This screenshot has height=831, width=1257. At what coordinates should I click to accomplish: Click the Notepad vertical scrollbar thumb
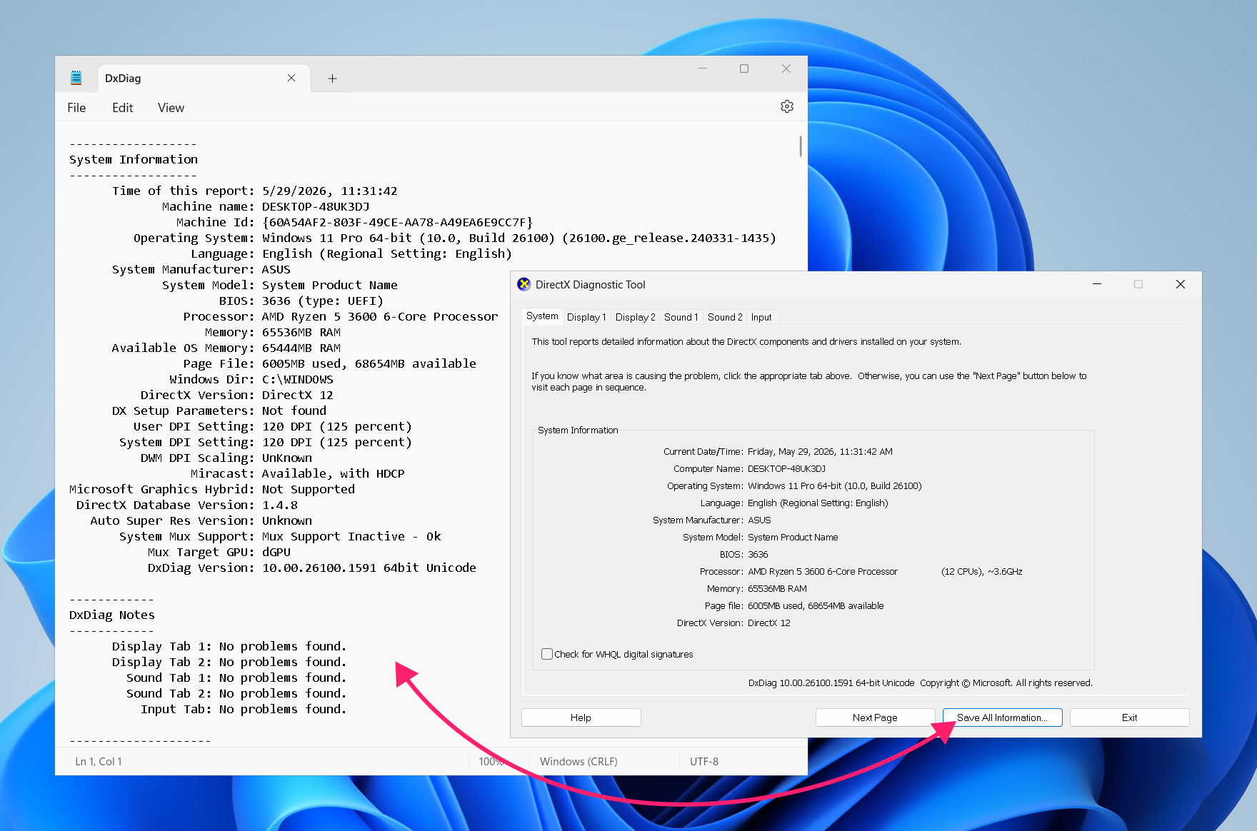(x=801, y=146)
